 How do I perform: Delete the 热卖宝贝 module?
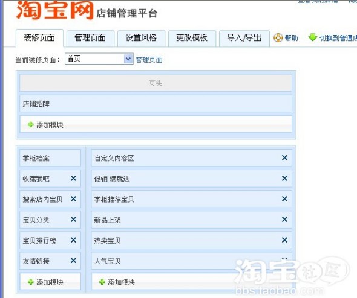[284, 240]
